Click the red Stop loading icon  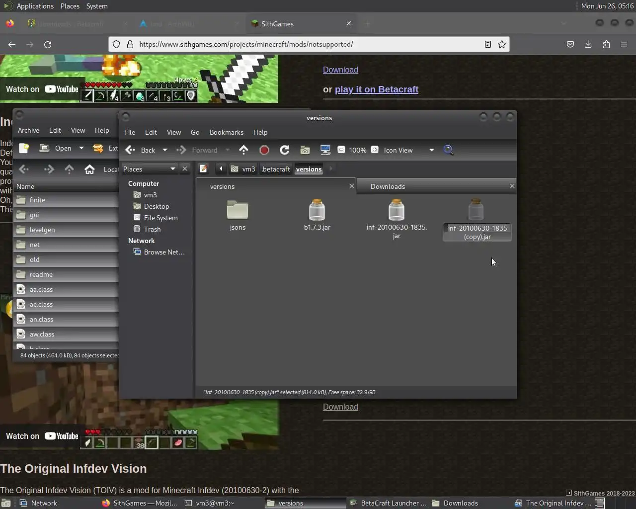tap(264, 150)
